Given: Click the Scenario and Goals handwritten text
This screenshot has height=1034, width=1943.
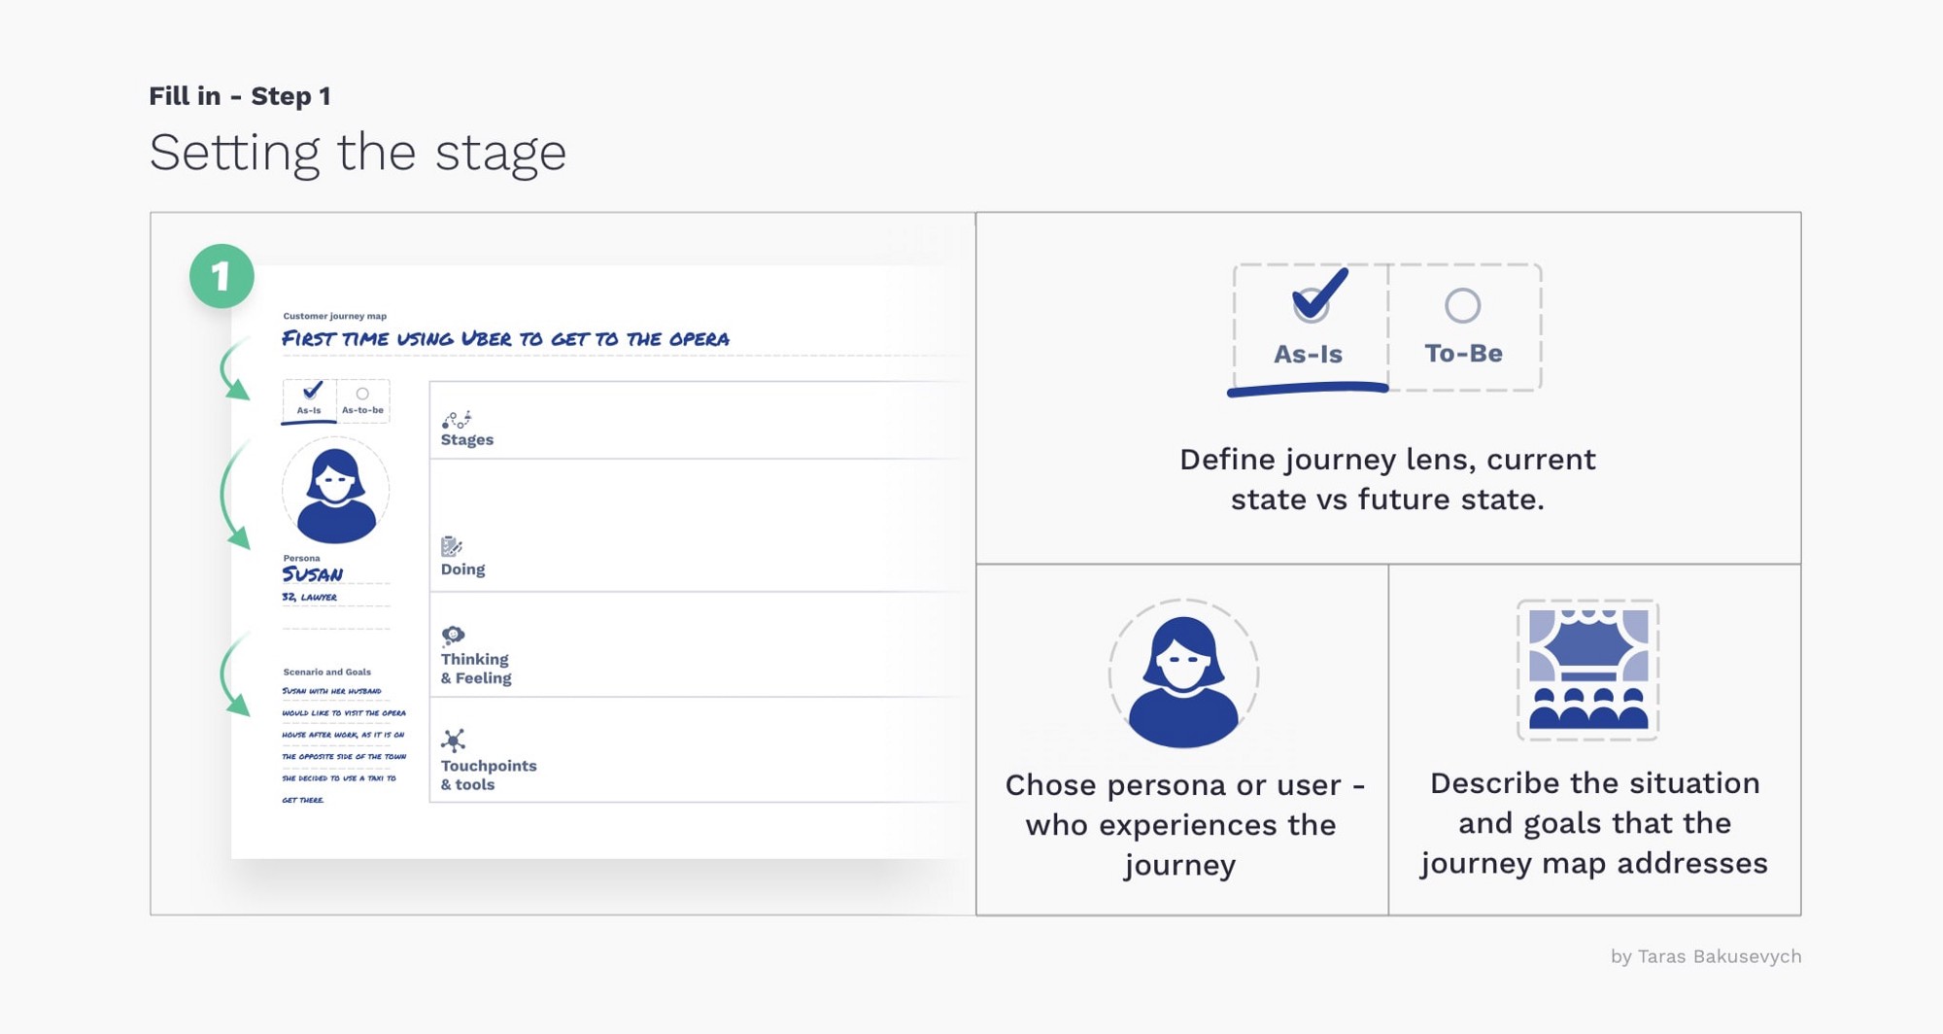Looking at the screenshot, I should coord(344,745).
